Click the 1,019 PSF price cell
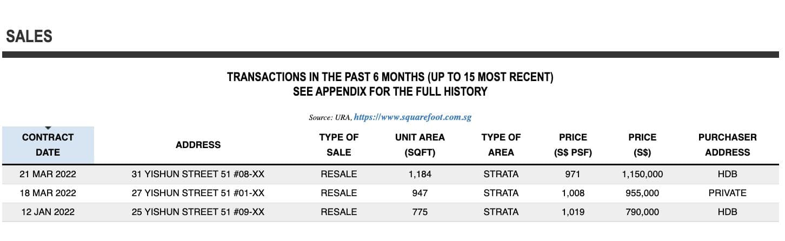 click(x=573, y=212)
